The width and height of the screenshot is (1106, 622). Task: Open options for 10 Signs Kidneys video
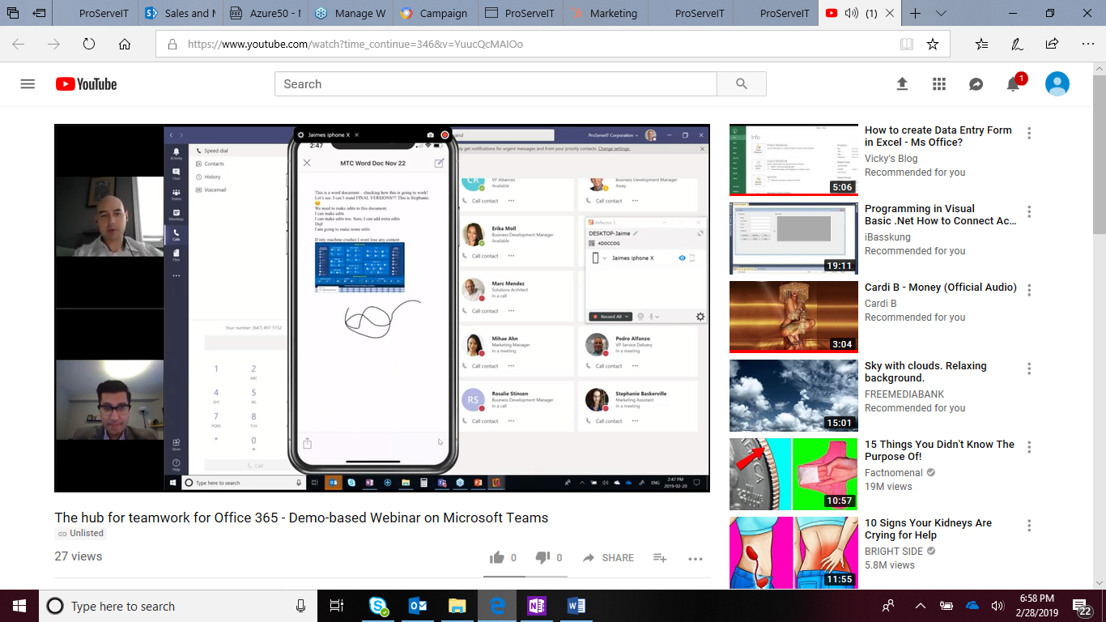1029,526
